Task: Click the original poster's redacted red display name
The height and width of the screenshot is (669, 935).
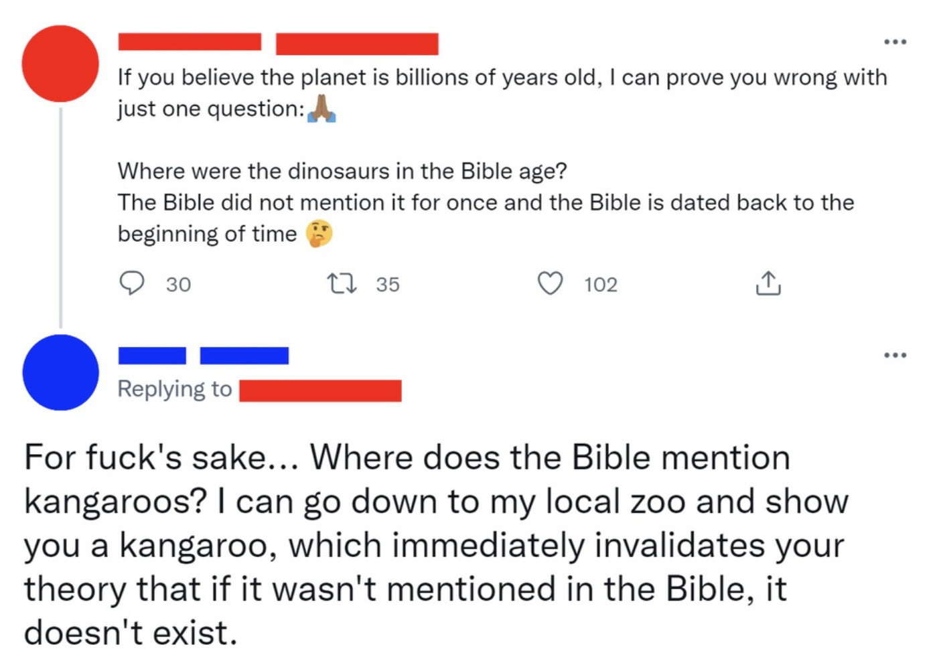Action: point(190,42)
